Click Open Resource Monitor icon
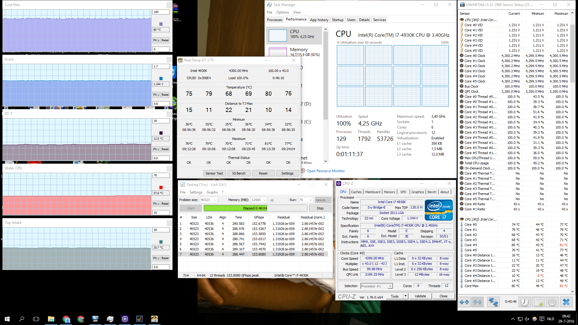The width and height of the screenshot is (578, 325). coord(303,171)
